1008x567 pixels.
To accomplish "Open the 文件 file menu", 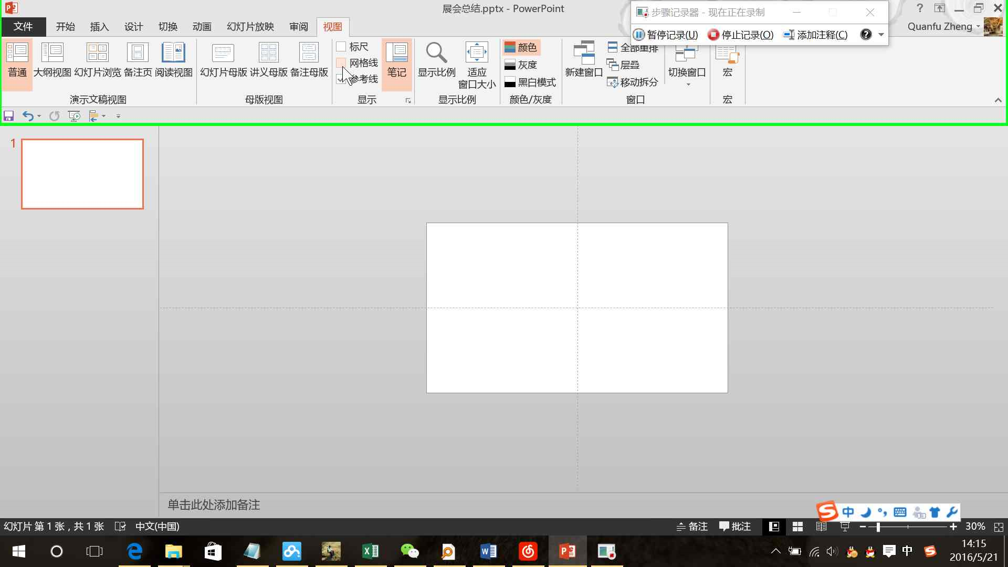I will click(x=23, y=27).
